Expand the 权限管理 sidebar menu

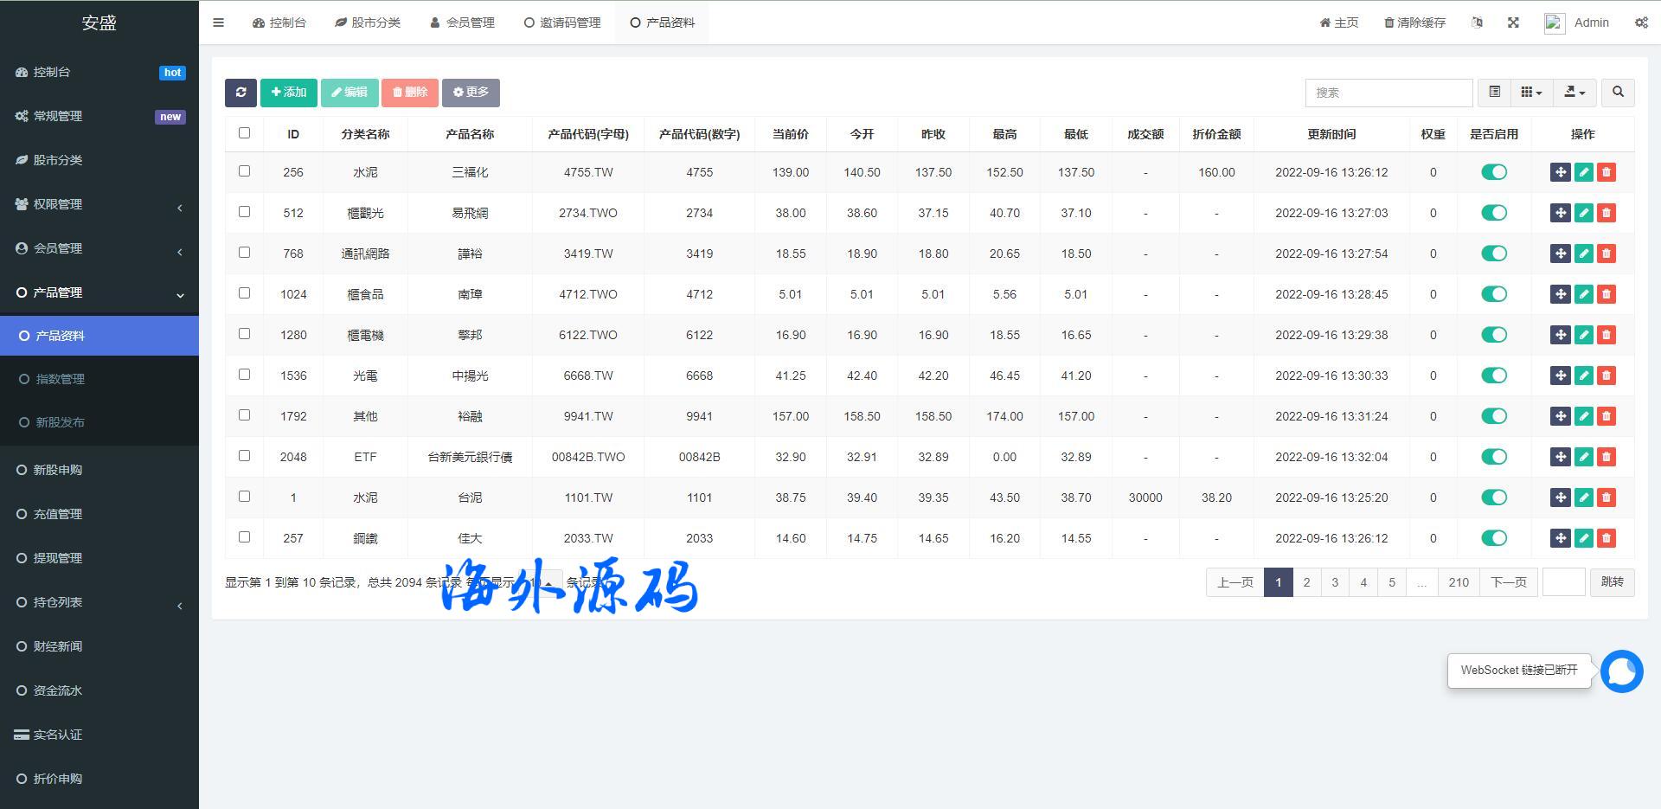tap(99, 204)
